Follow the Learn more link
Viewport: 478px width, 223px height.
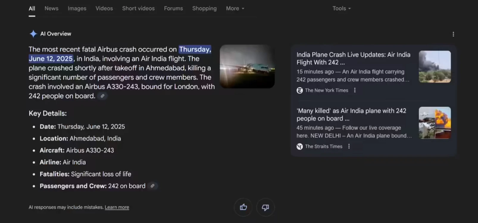click(117, 207)
